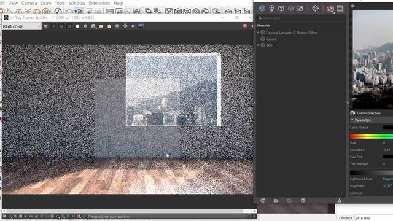Click the red render teapot button
This screenshot has width=393, height=221.
pyautogui.click(x=330, y=9)
